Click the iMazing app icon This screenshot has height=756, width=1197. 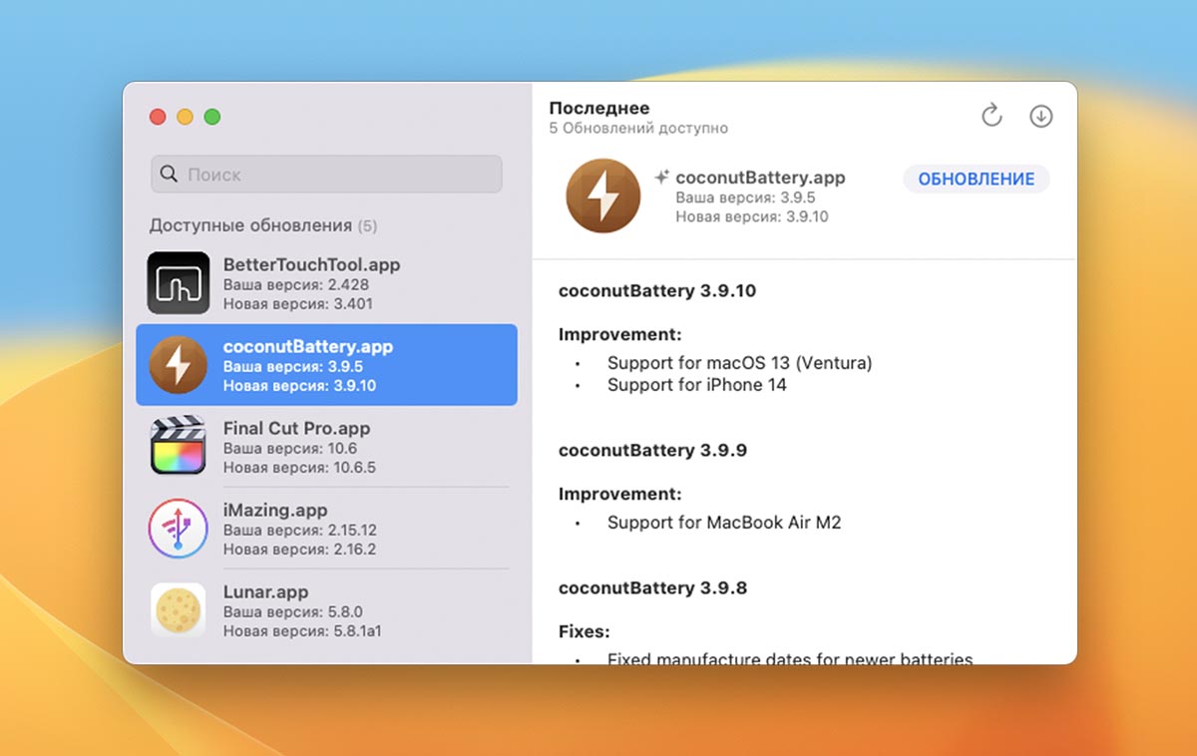pyautogui.click(x=179, y=529)
